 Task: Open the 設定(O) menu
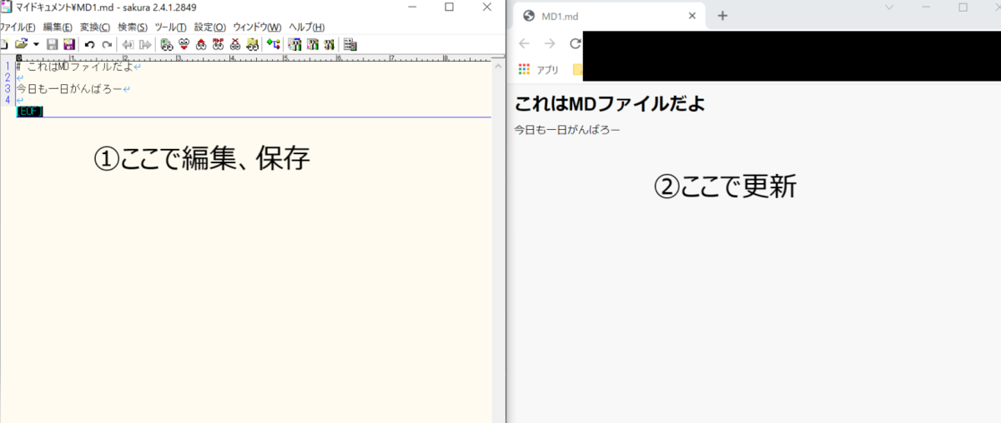click(209, 27)
